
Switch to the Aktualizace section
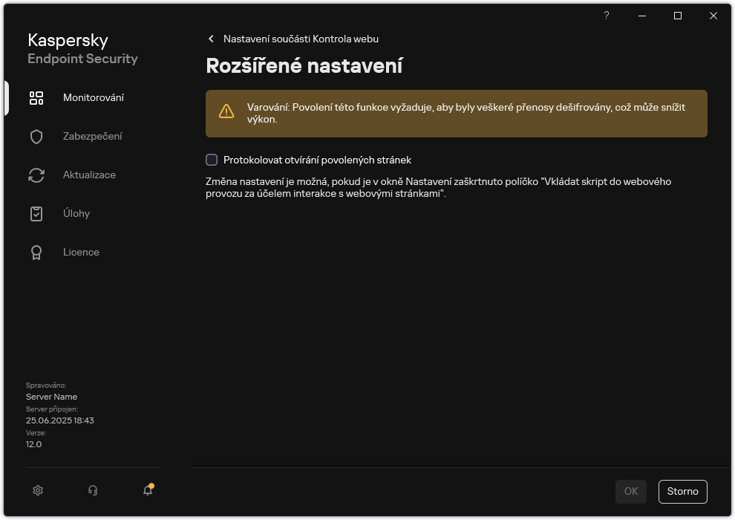click(x=89, y=175)
